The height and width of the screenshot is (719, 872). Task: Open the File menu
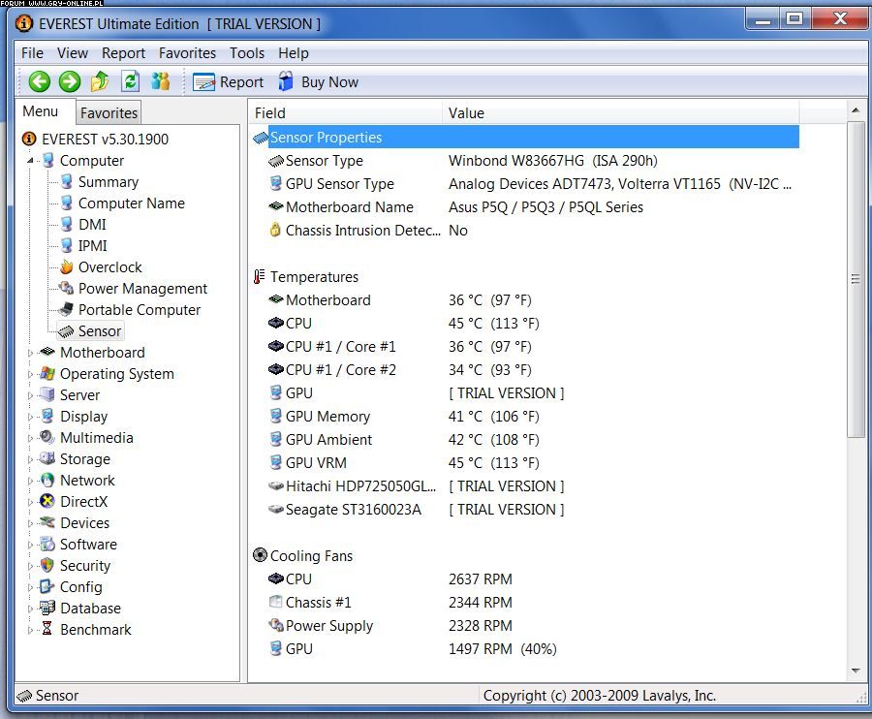click(32, 53)
